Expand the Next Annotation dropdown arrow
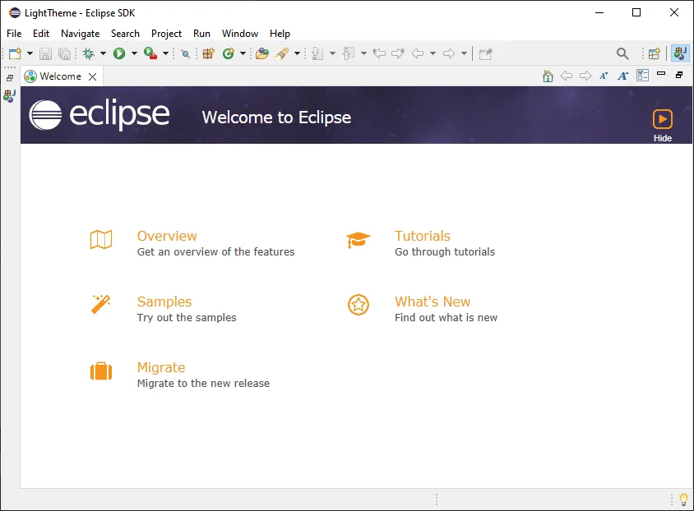694x511 pixels. point(333,53)
